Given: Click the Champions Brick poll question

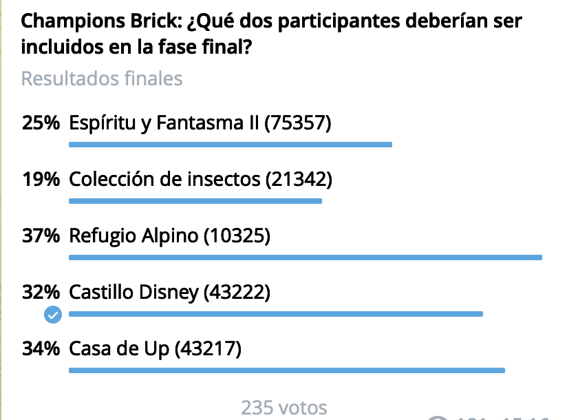Looking at the screenshot, I should coord(271,34).
